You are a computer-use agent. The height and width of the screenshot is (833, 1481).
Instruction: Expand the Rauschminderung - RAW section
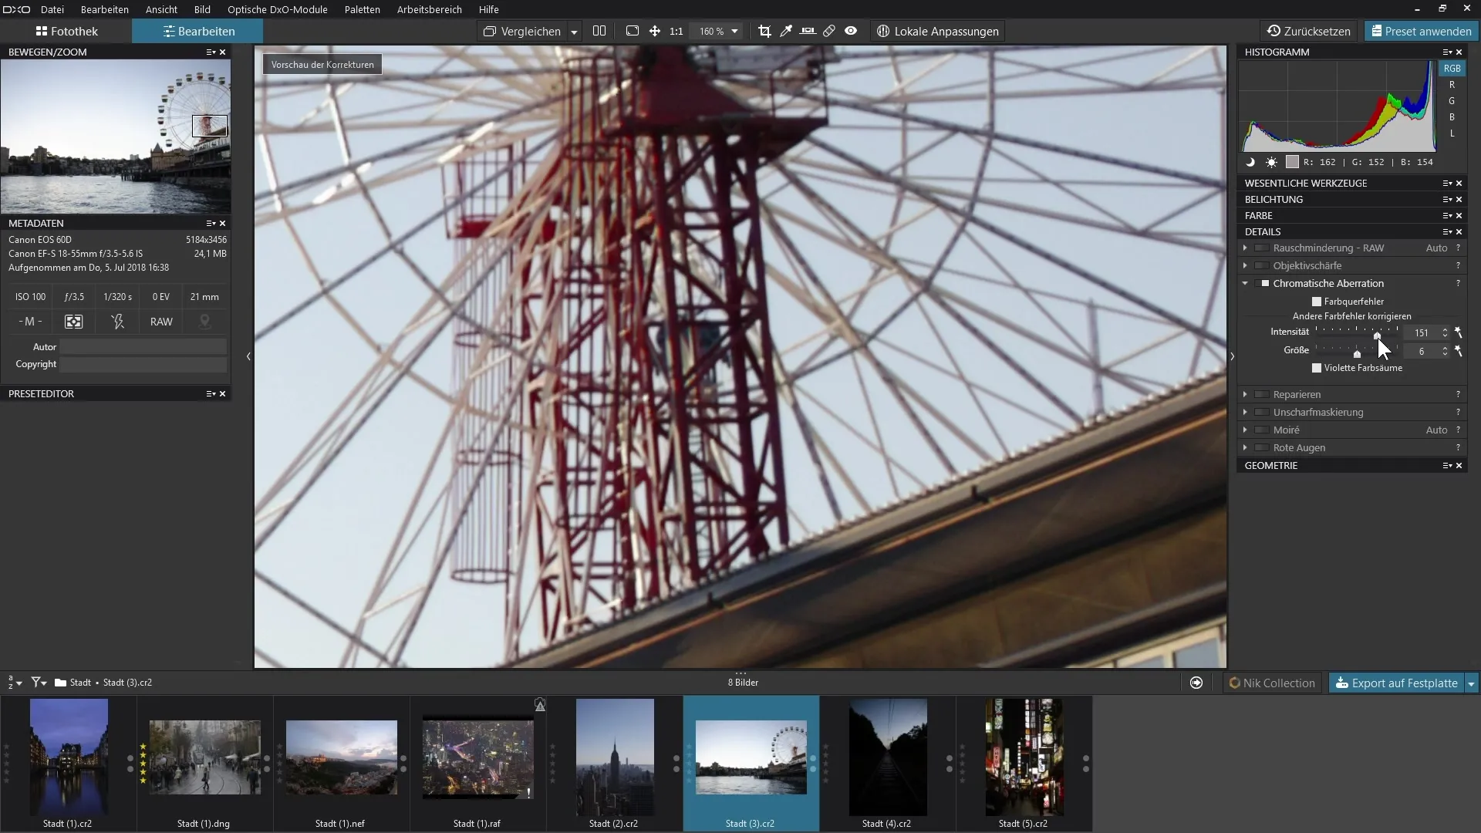tap(1245, 248)
